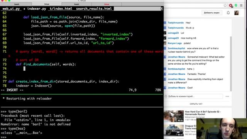
Task: Click avatar icon beside coinage23 Lol message
Action: click(x=165, y=33)
